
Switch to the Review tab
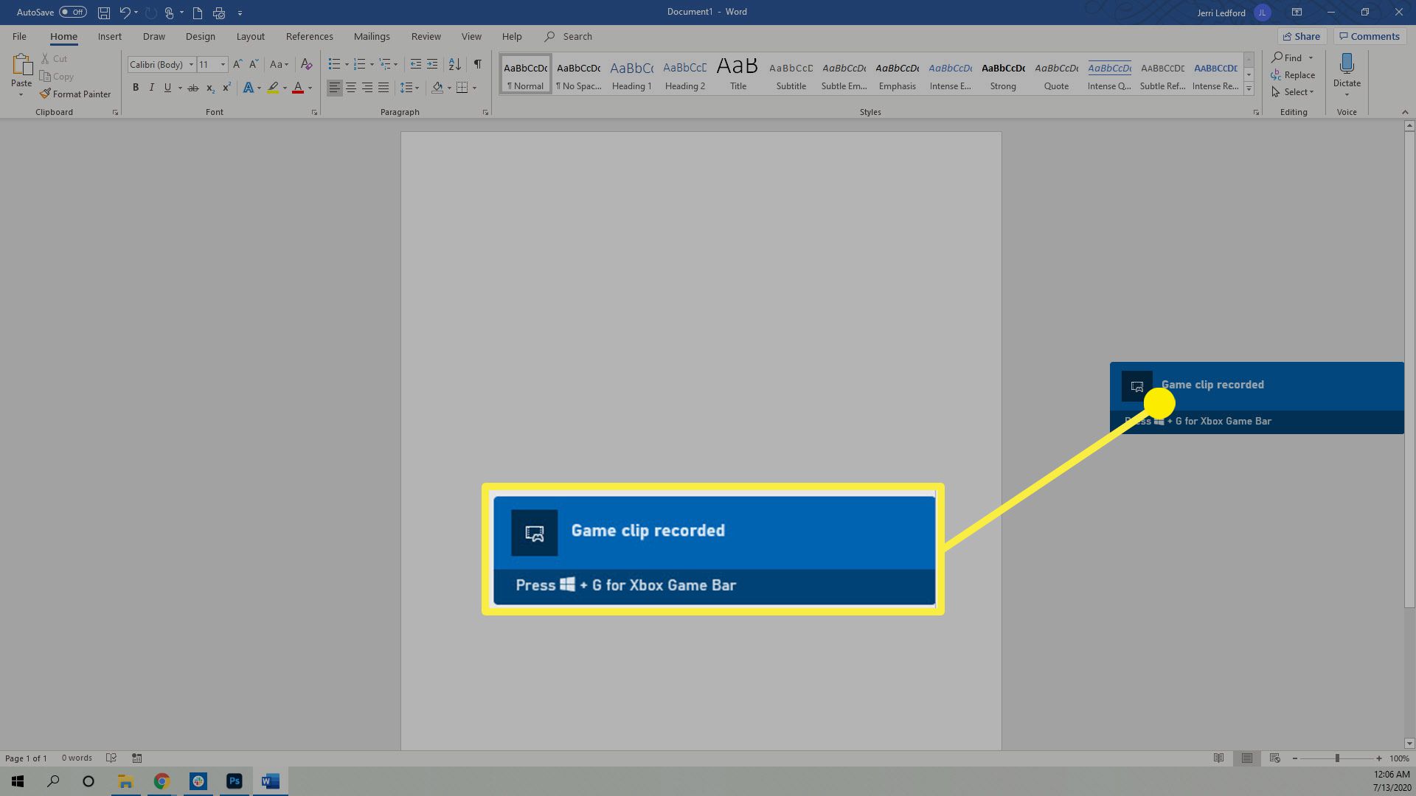[x=426, y=36]
